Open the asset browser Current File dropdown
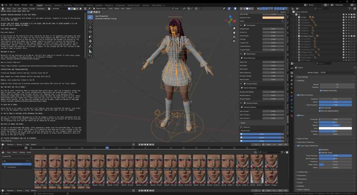 coord(17,156)
